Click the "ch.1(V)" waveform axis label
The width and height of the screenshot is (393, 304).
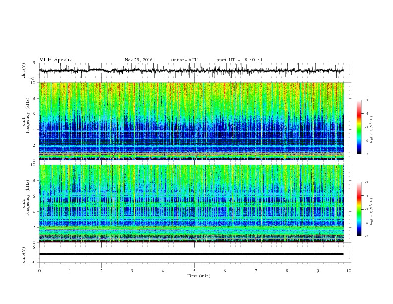pyautogui.click(x=24, y=71)
